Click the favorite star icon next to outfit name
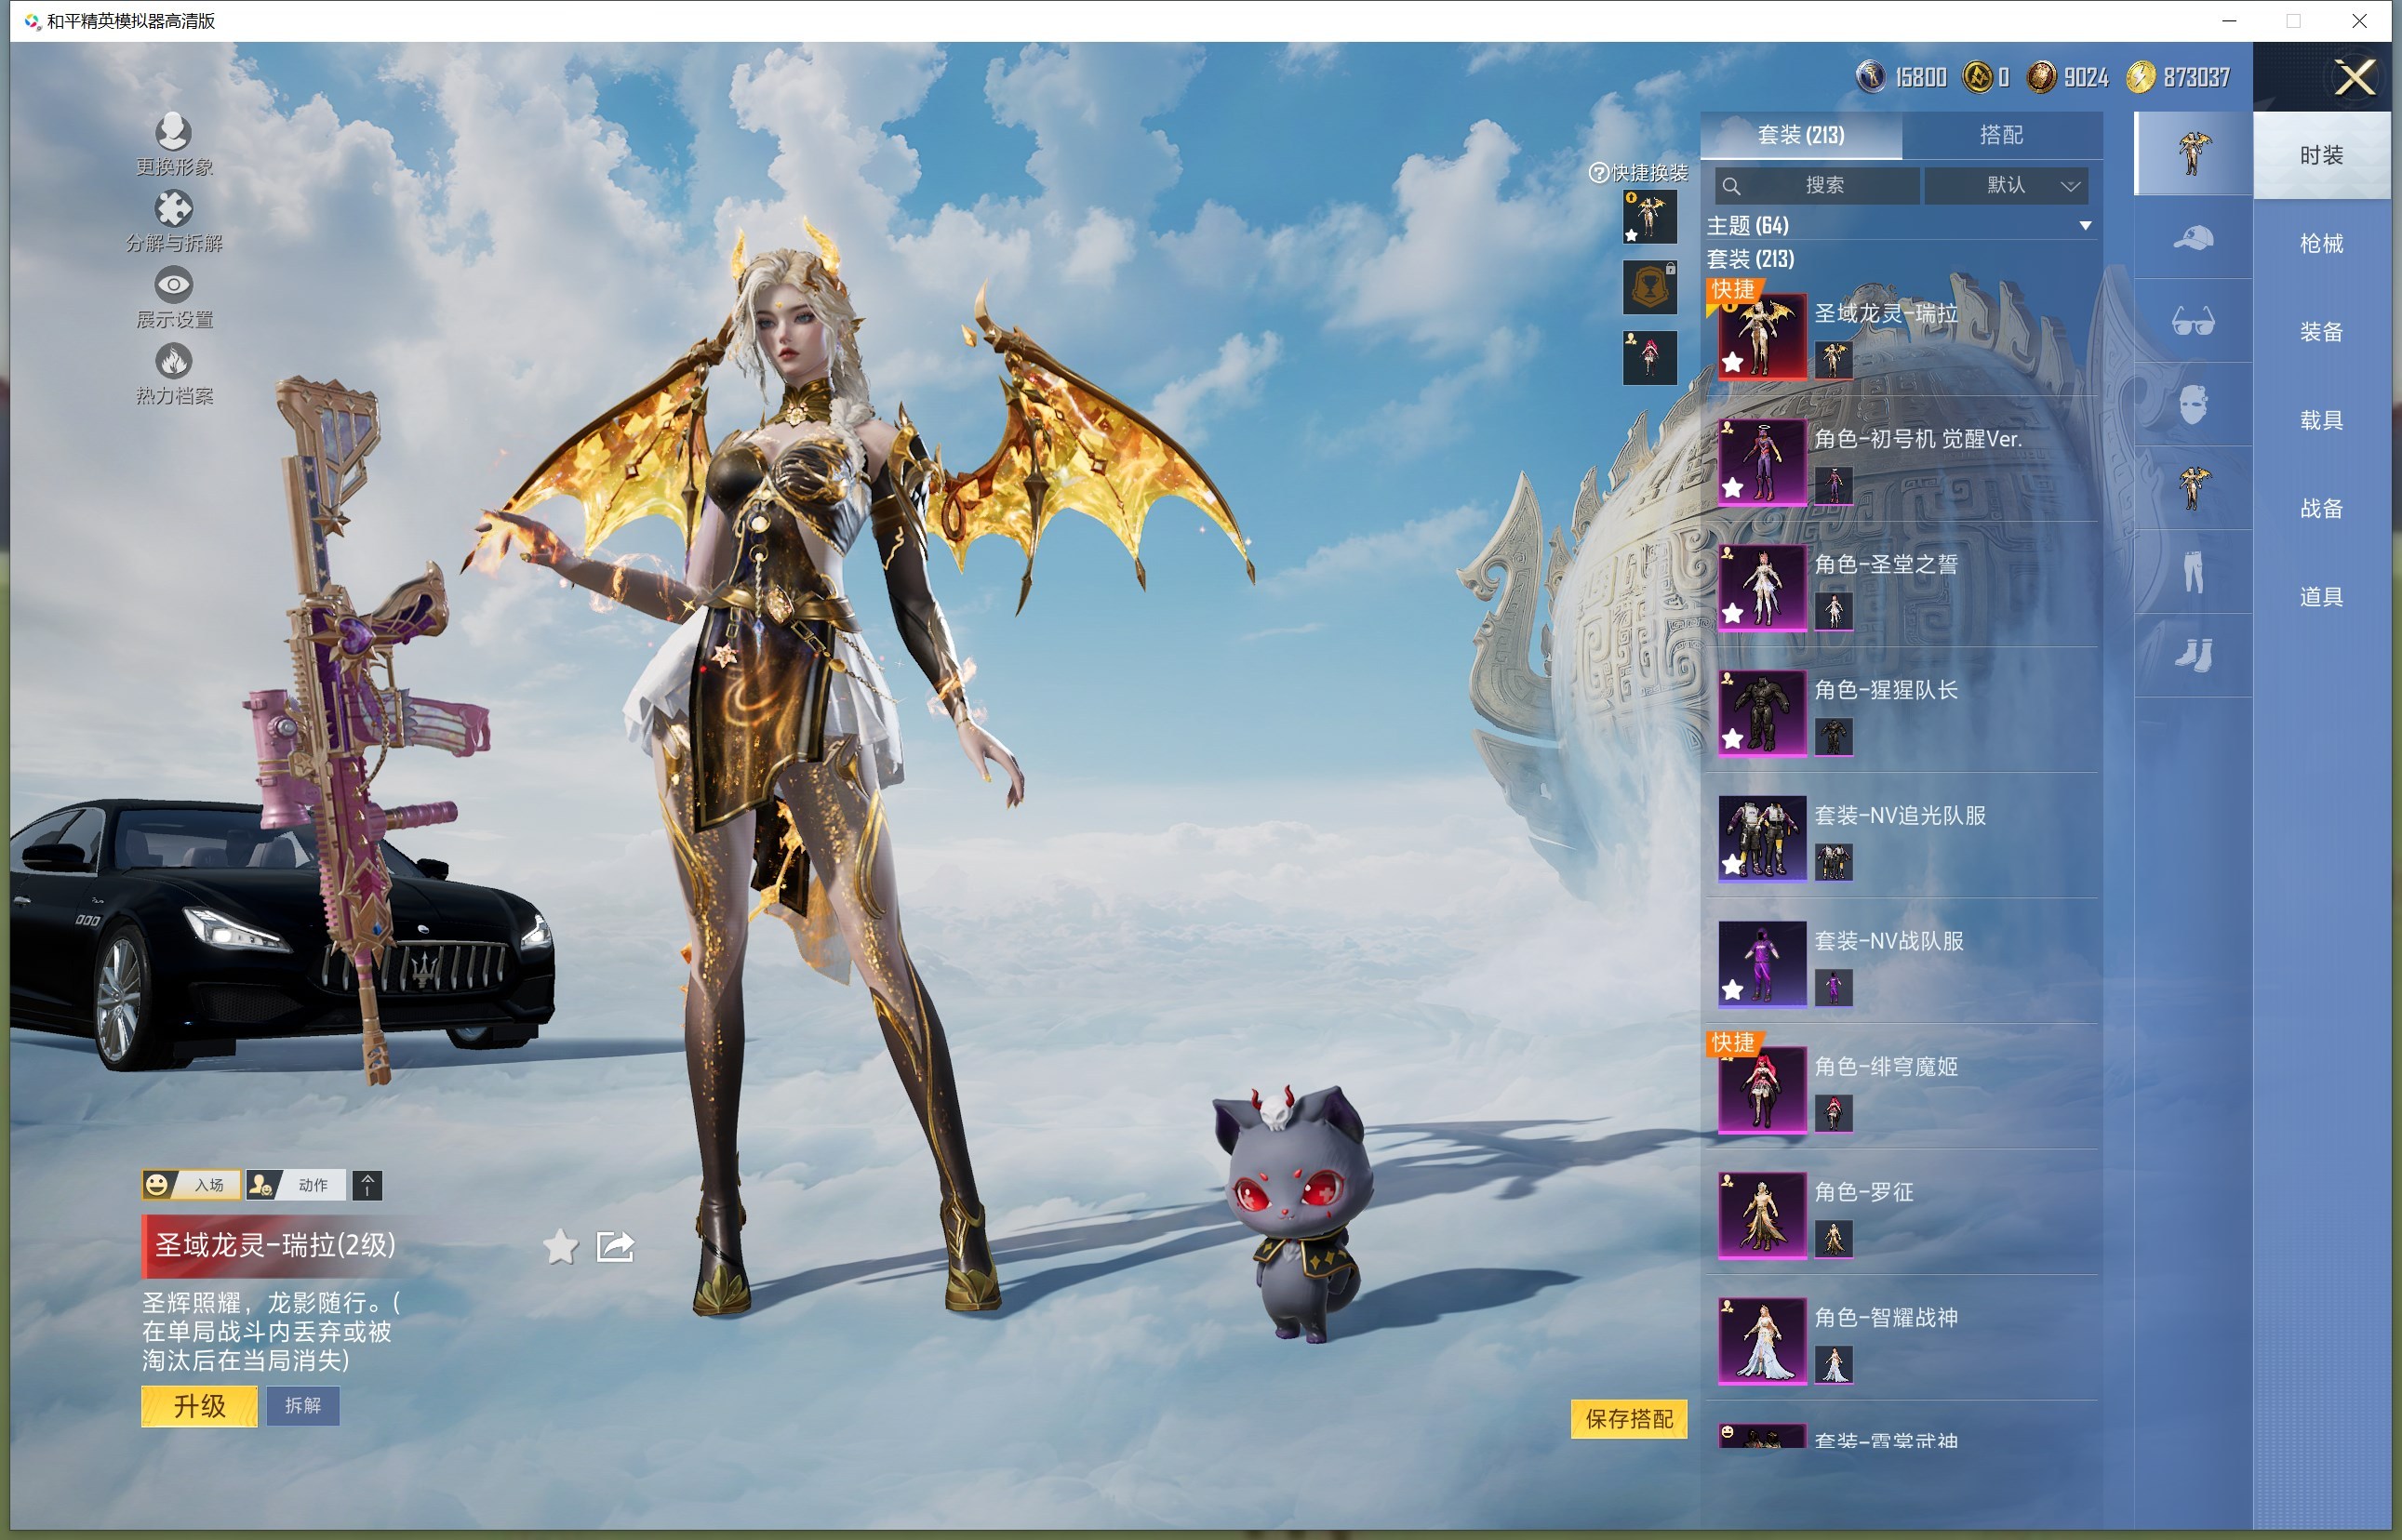The image size is (2402, 1540). tap(560, 1246)
